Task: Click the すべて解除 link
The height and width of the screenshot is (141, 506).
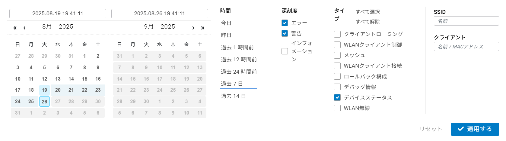Action: tap(368, 22)
